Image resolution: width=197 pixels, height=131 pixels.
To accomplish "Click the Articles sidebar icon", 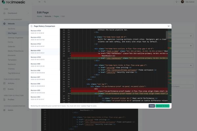I will [x=4, y=83].
